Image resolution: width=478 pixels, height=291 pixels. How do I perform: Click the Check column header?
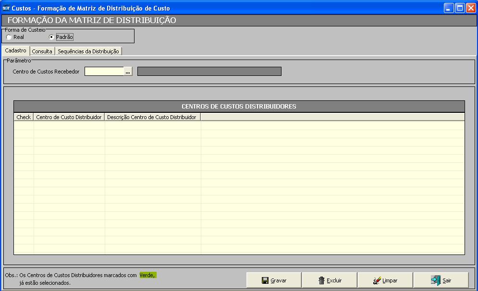[24, 117]
